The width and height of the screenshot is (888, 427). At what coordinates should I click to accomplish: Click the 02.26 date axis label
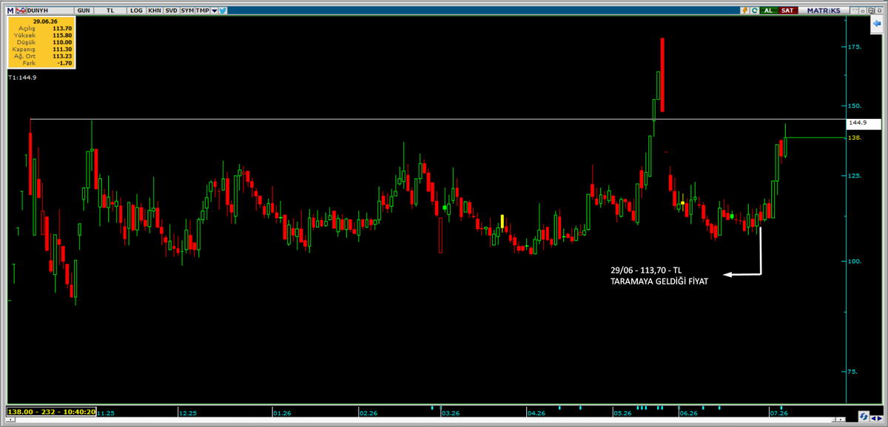click(369, 413)
